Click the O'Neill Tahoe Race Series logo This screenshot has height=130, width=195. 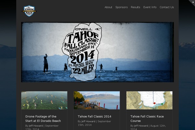pyautogui.click(x=29, y=11)
